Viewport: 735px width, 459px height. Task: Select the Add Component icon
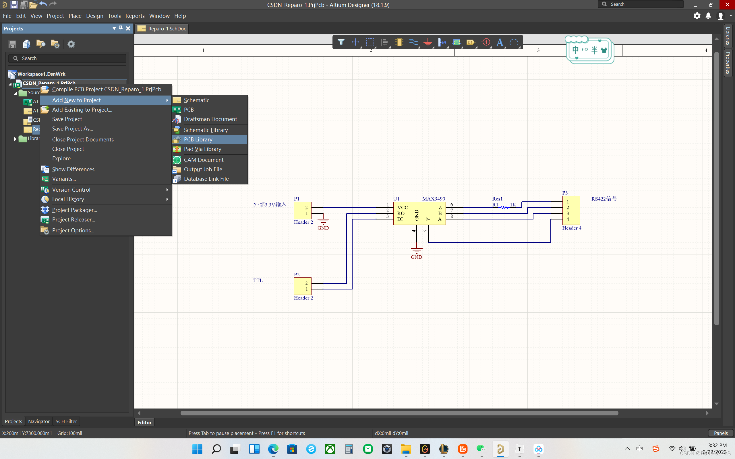tap(398, 42)
